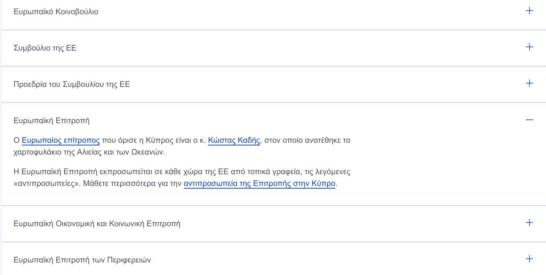546x275 pixels.
Task: Expand the Συμβούλιο της ΕΕ heading
Action: pos(45,48)
